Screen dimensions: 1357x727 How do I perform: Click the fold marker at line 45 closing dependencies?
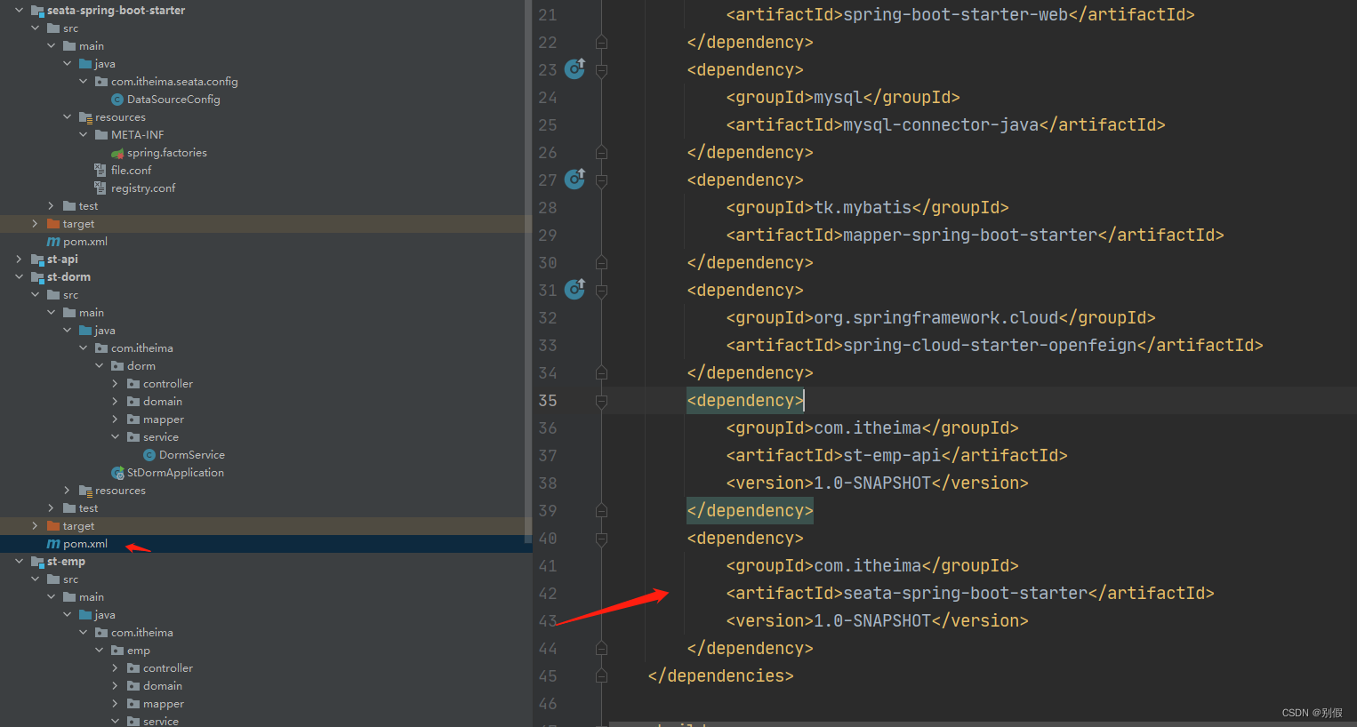click(x=601, y=675)
